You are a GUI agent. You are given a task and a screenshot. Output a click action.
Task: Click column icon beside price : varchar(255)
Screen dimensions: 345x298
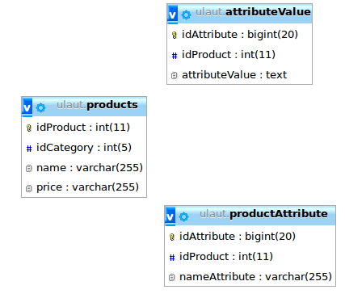(x=29, y=188)
